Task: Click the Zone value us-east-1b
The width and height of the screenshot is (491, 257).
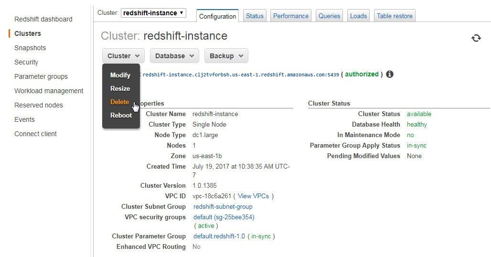Action: 207,156
